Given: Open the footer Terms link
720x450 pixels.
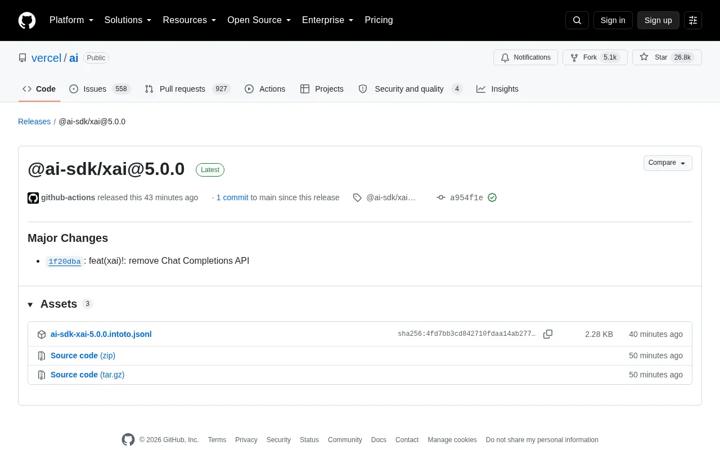Looking at the screenshot, I should click(x=217, y=440).
